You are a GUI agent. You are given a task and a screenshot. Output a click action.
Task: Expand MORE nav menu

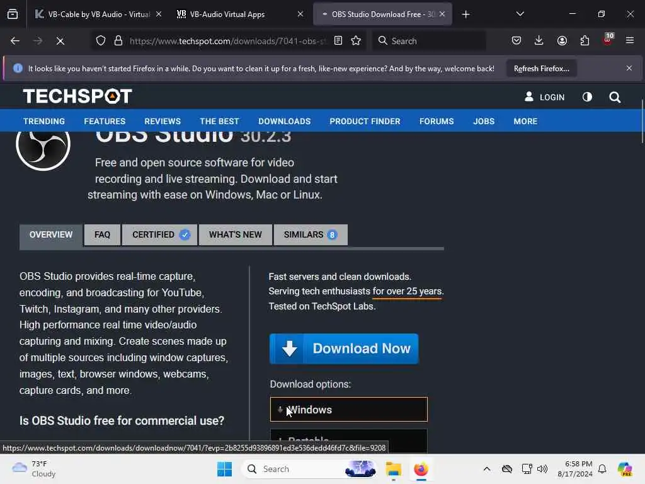[525, 122]
